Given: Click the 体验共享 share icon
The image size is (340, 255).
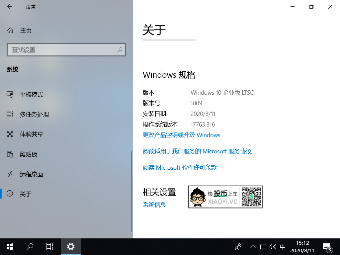Looking at the screenshot, I should (x=10, y=134).
